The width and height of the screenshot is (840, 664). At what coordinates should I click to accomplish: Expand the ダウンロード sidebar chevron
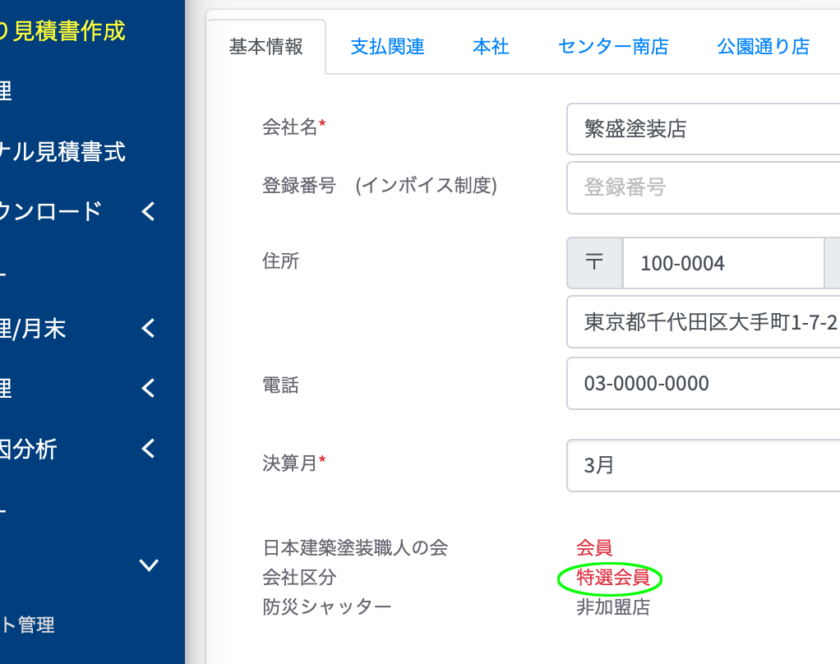click(149, 211)
